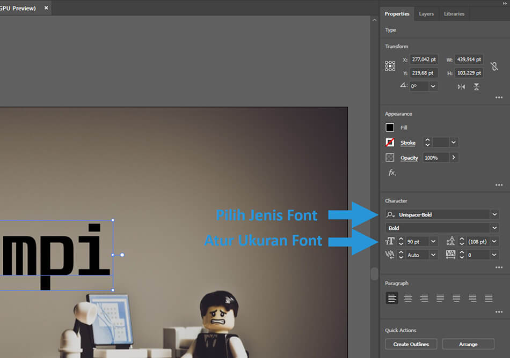Click the reference point locator grid

(x=390, y=66)
